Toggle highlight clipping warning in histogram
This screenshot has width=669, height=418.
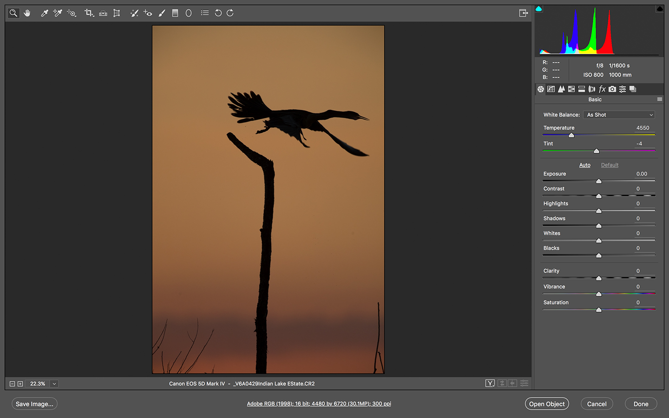tap(660, 9)
